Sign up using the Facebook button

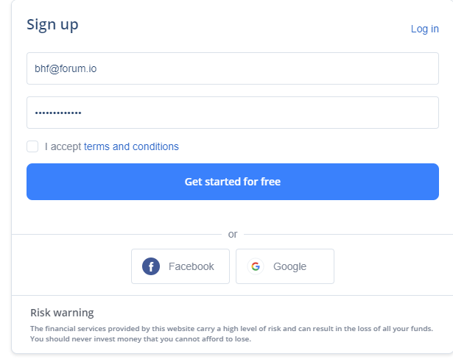[180, 266]
